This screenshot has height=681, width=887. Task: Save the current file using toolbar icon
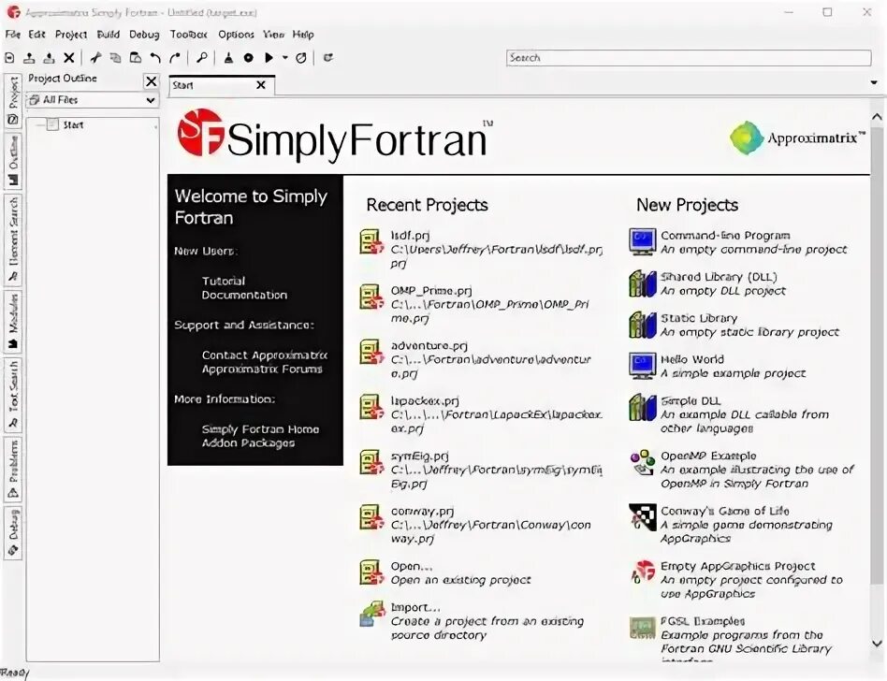pyautogui.click(x=50, y=57)
